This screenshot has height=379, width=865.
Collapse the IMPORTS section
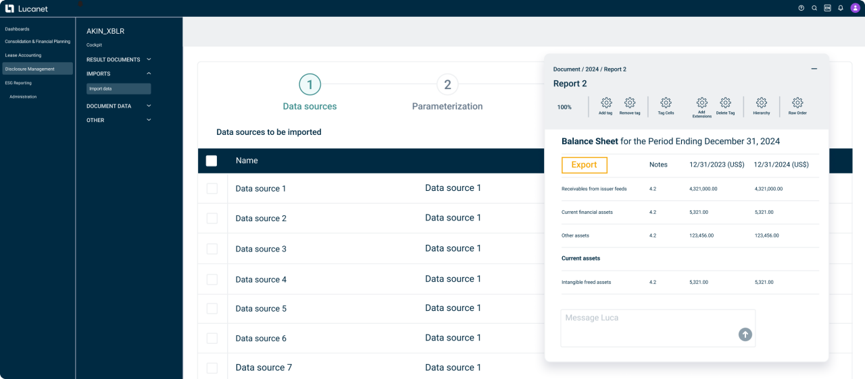(149, 74)
